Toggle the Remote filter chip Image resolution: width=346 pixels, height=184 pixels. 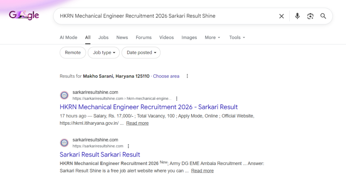73,52
